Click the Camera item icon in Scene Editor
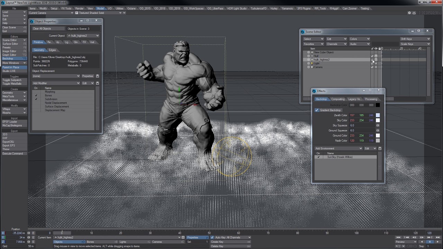This screenshot has width=443, height=249. click(x=312, y=67)
